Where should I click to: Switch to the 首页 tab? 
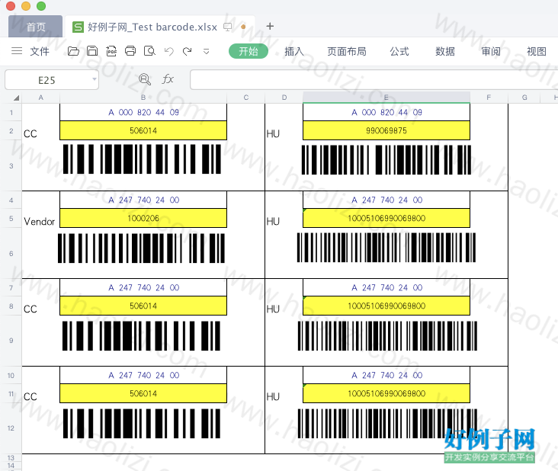(x=36, y=27)
